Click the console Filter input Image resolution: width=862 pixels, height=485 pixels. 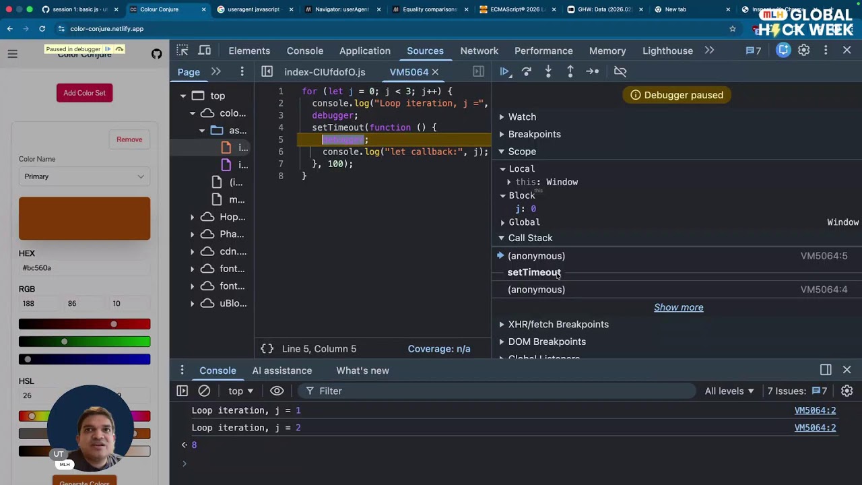[498, 391]
